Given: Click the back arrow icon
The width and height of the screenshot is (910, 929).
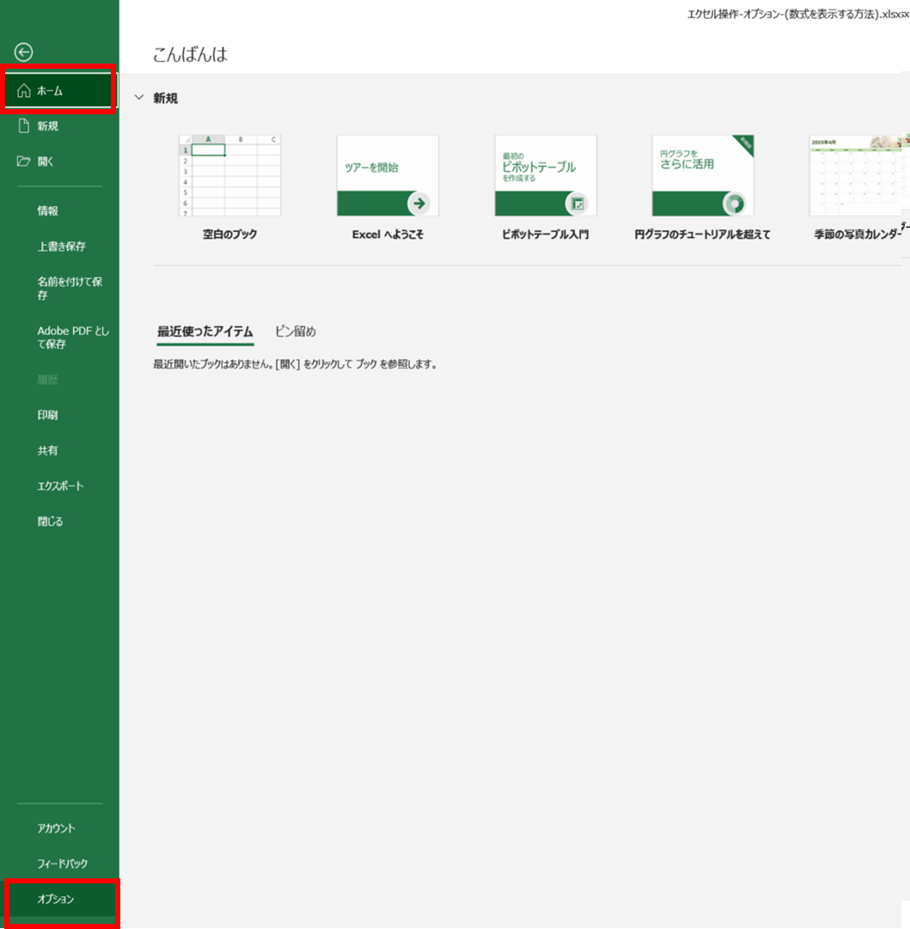Looking at the screenshot, I should 24,52.
